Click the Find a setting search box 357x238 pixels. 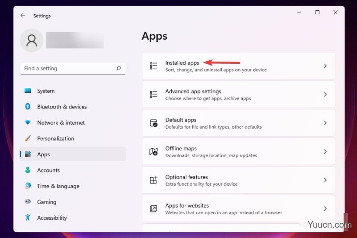point(73,68)
